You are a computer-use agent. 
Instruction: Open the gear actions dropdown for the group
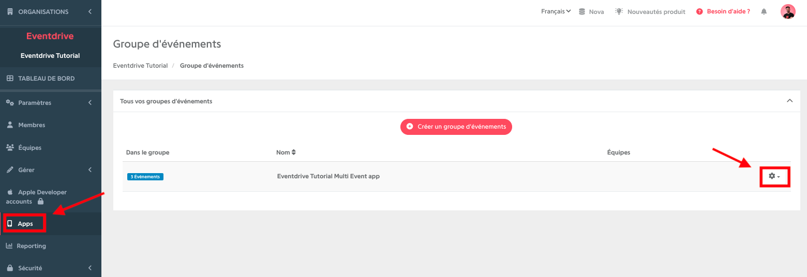(774, 177)
